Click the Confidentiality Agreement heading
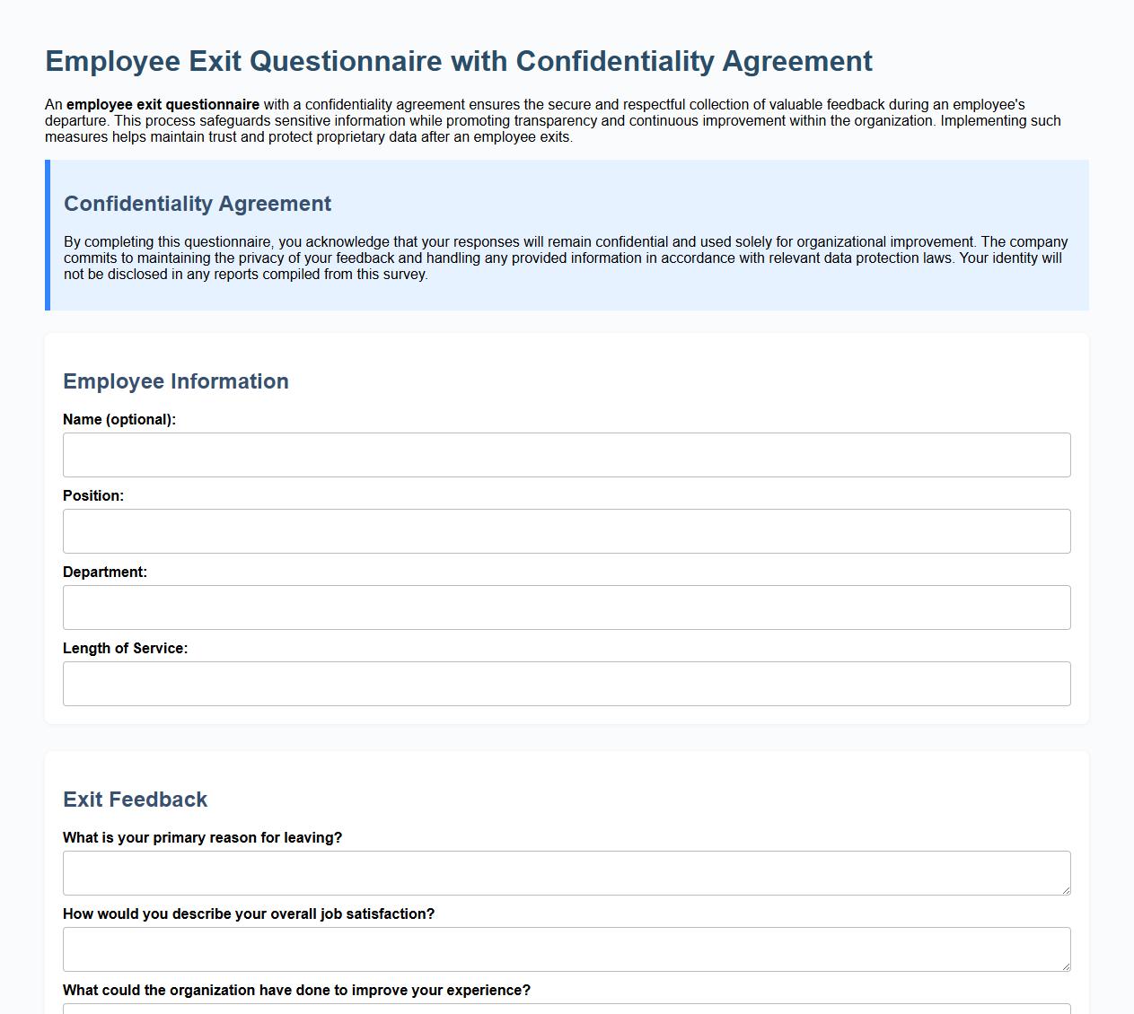This screenshot has width=1134, height=1014. (197, 204)
